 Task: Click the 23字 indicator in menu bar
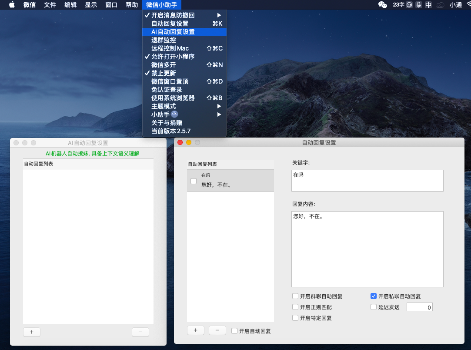click(398, 5)
